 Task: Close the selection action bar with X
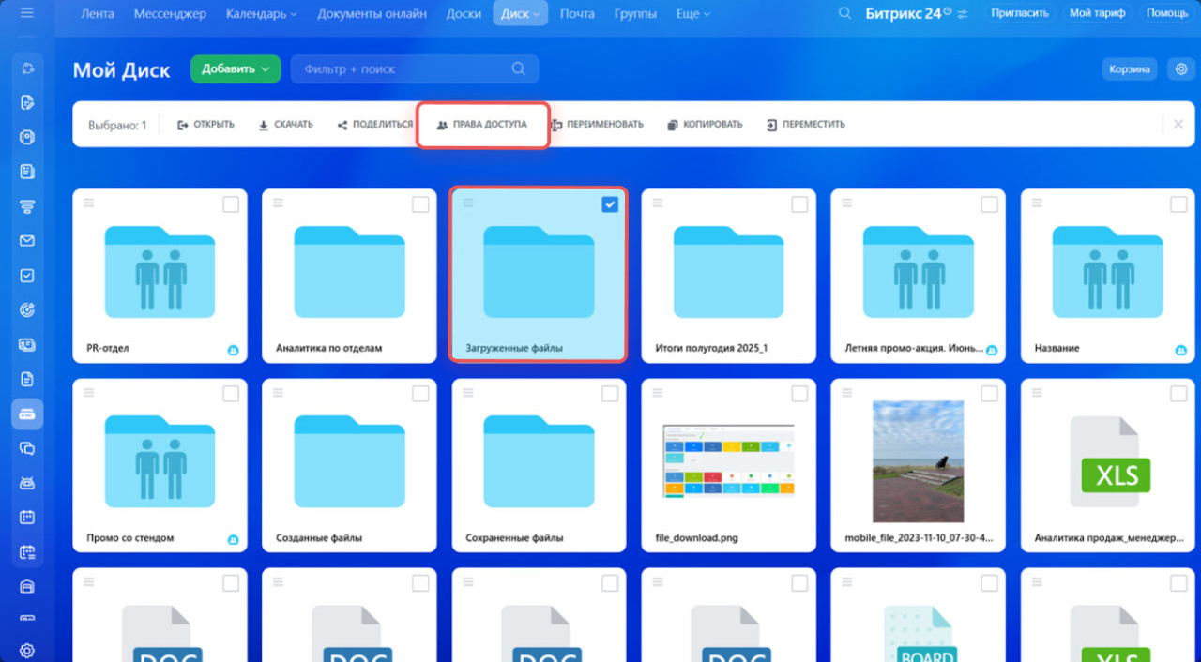click(1178, 124)
